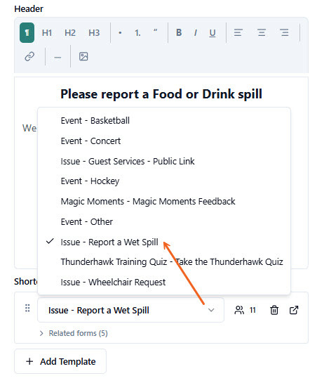Expand Related forms (5)

pyautogui.click(x=74, y=333)
